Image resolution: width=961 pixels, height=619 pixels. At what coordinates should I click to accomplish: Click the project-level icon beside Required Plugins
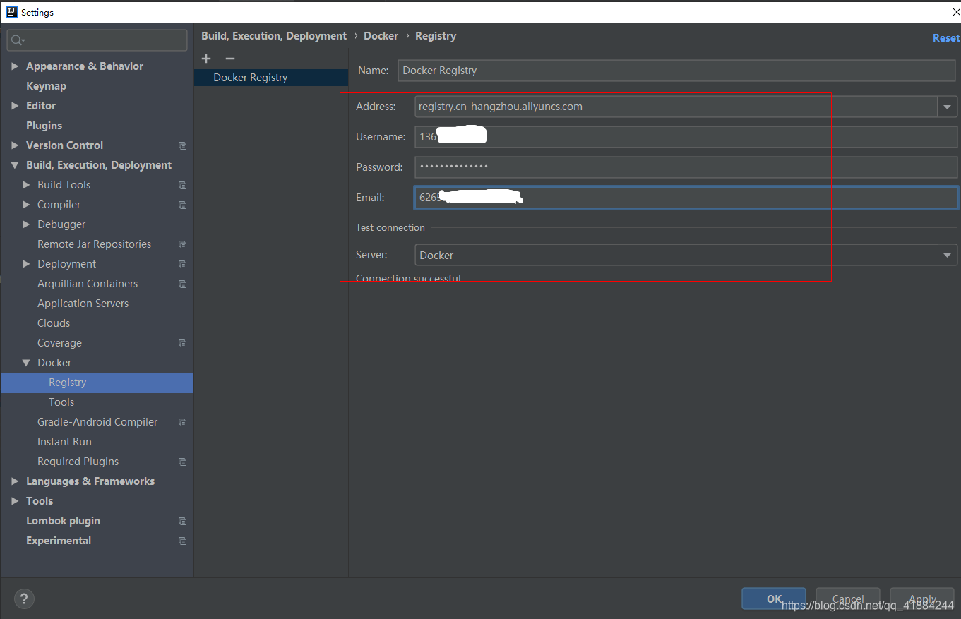point(182,462)
